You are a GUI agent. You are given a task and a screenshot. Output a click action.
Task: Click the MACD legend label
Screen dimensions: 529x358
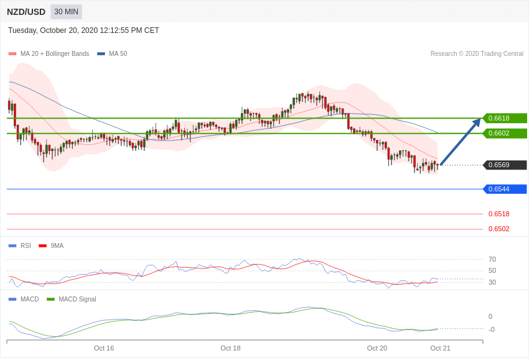[x=30, y=300]
